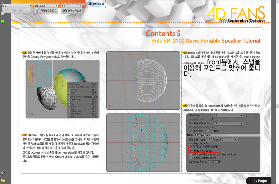Image resolution: width=279 pixels, height=184 pixels.
Task: Expand the Display Color arrow
Action: 212,119
